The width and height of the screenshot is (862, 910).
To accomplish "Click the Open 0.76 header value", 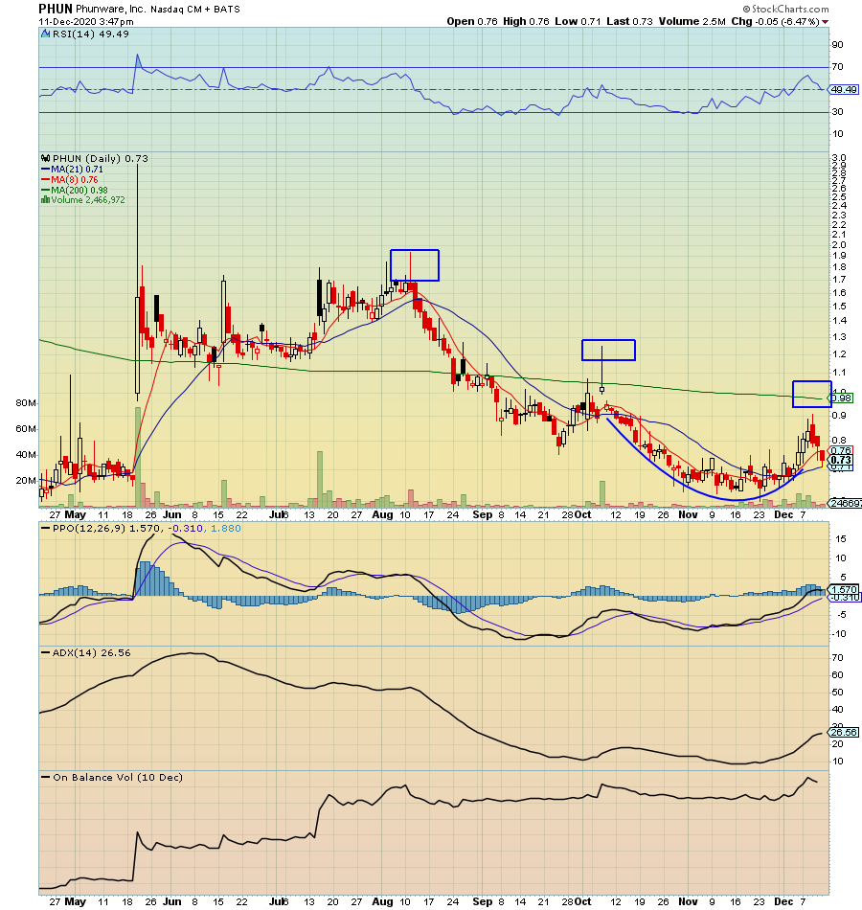I will coord(472,21).
